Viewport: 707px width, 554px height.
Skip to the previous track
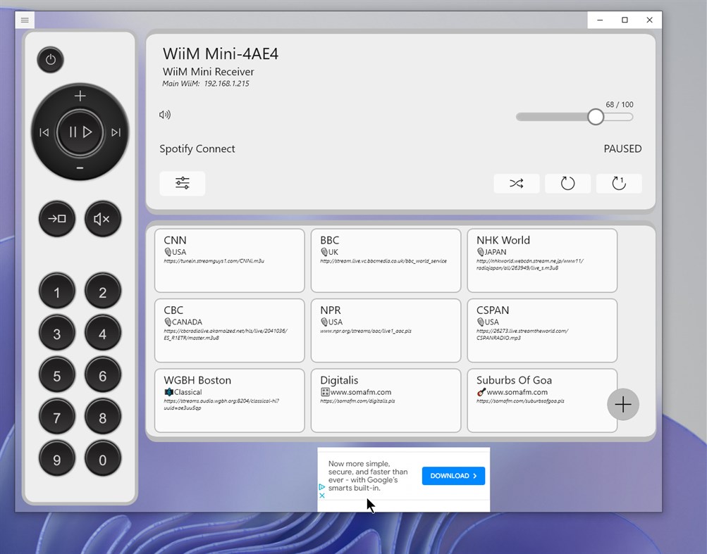(44, 132)
